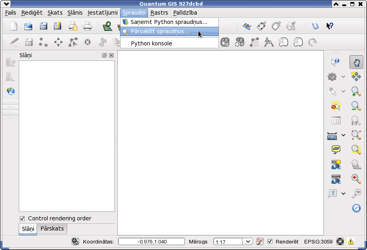
Task: Select the Node tool in editing toolbar
Action: coord(73,42)
